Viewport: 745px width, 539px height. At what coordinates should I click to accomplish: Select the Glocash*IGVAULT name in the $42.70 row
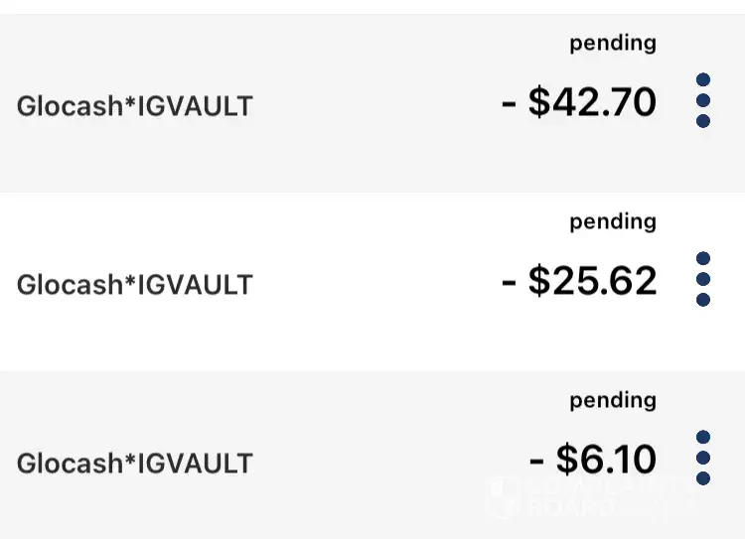coord(135,105)
